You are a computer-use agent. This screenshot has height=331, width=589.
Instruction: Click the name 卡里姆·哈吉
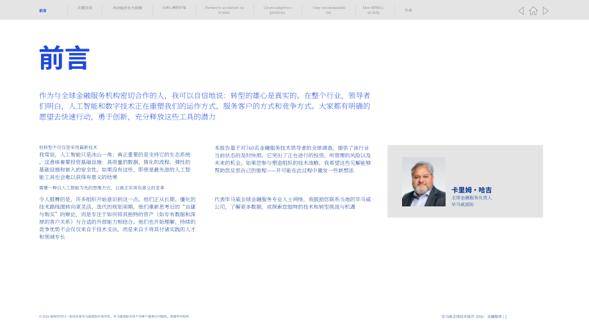click(471, 190)
